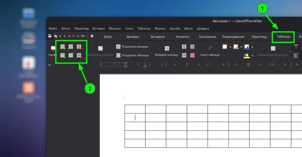Click the border style icon
The width and height of the screenshot is (302, 157).
coord(236,47)
